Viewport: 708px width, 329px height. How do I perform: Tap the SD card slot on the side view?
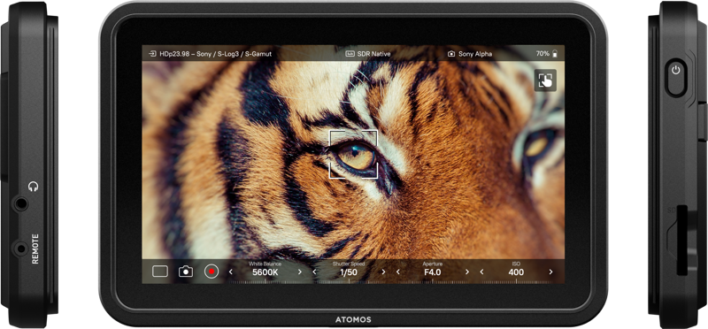[x=681, y=240]
